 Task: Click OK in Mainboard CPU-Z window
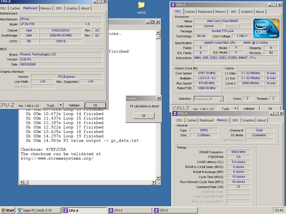[x=96, y=105]
